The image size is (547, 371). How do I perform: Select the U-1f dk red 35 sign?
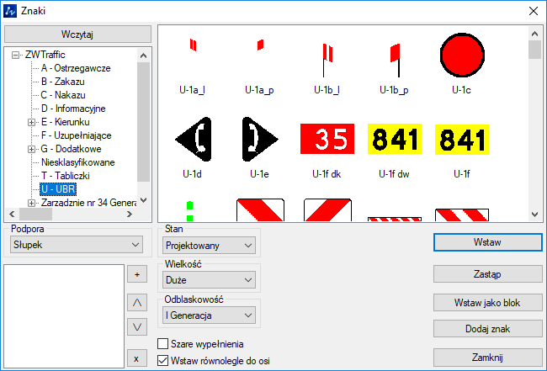(x=326, y=138)
